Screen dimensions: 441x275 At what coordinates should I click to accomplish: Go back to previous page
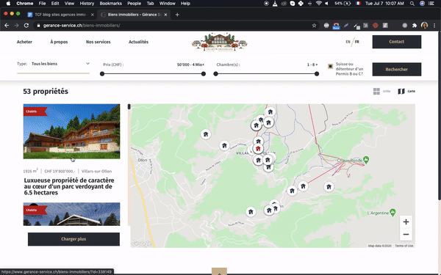pos(7,26)
